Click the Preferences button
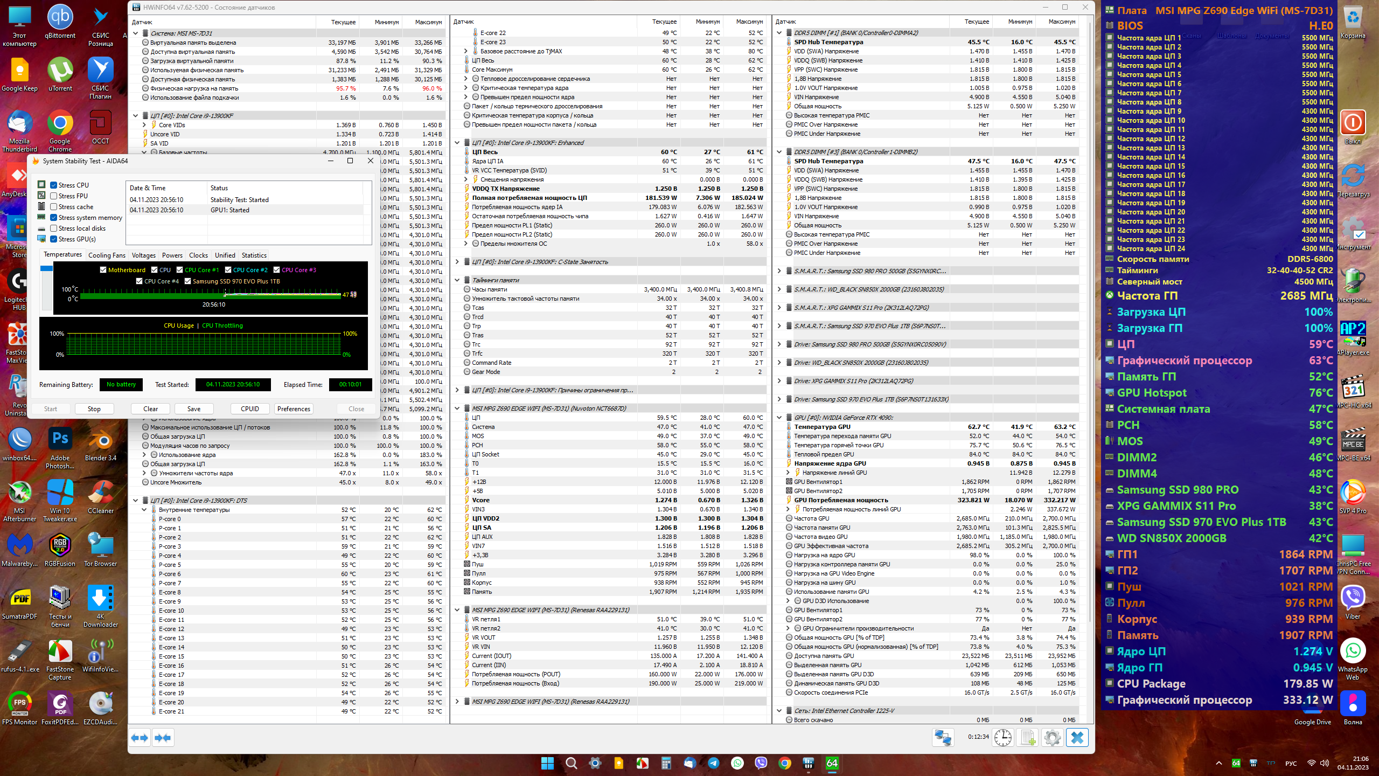1379x776 pixels. coord(294,409)
